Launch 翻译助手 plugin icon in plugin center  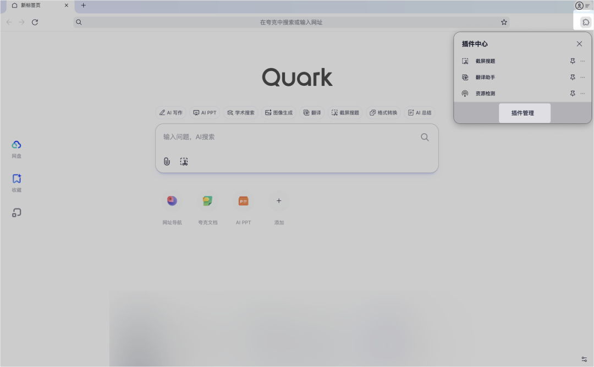pos(465,78)
